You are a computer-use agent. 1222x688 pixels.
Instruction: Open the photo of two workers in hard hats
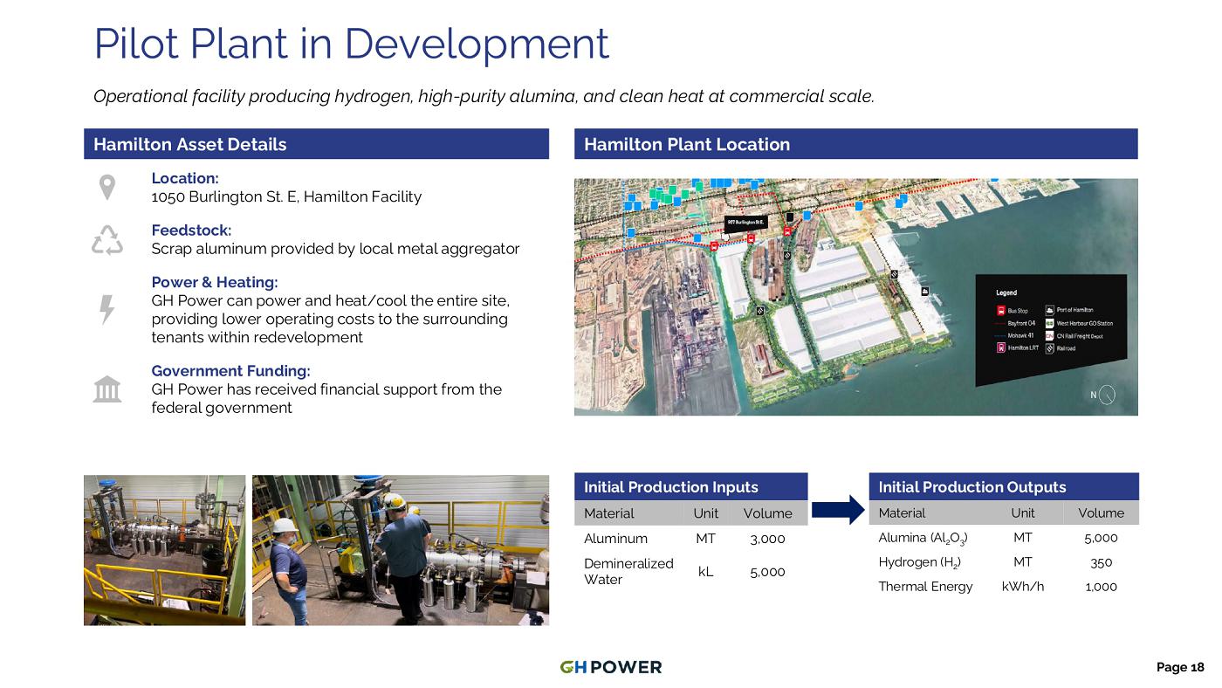[x=401, y=550]
